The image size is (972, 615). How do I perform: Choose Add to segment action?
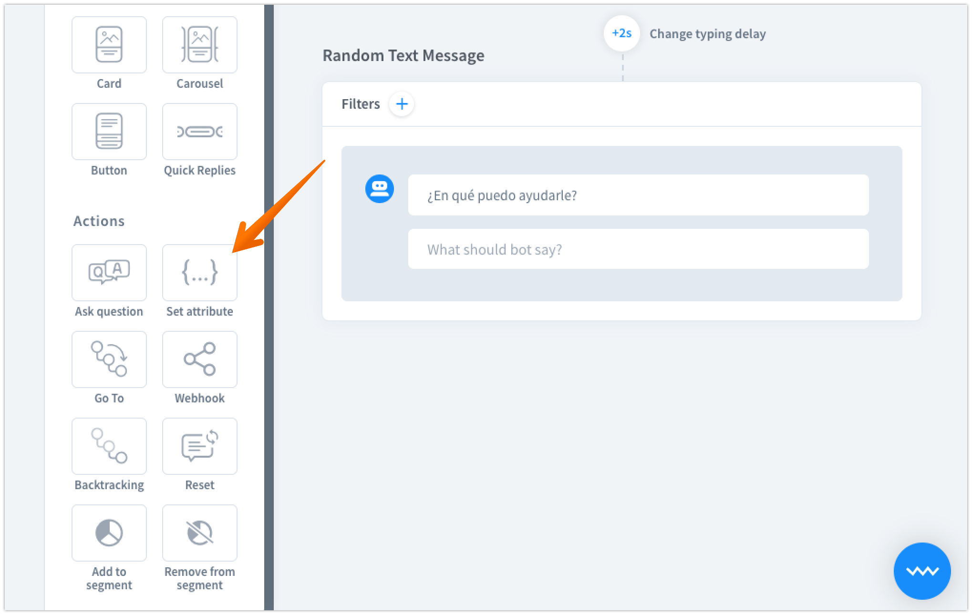(109, 533)
